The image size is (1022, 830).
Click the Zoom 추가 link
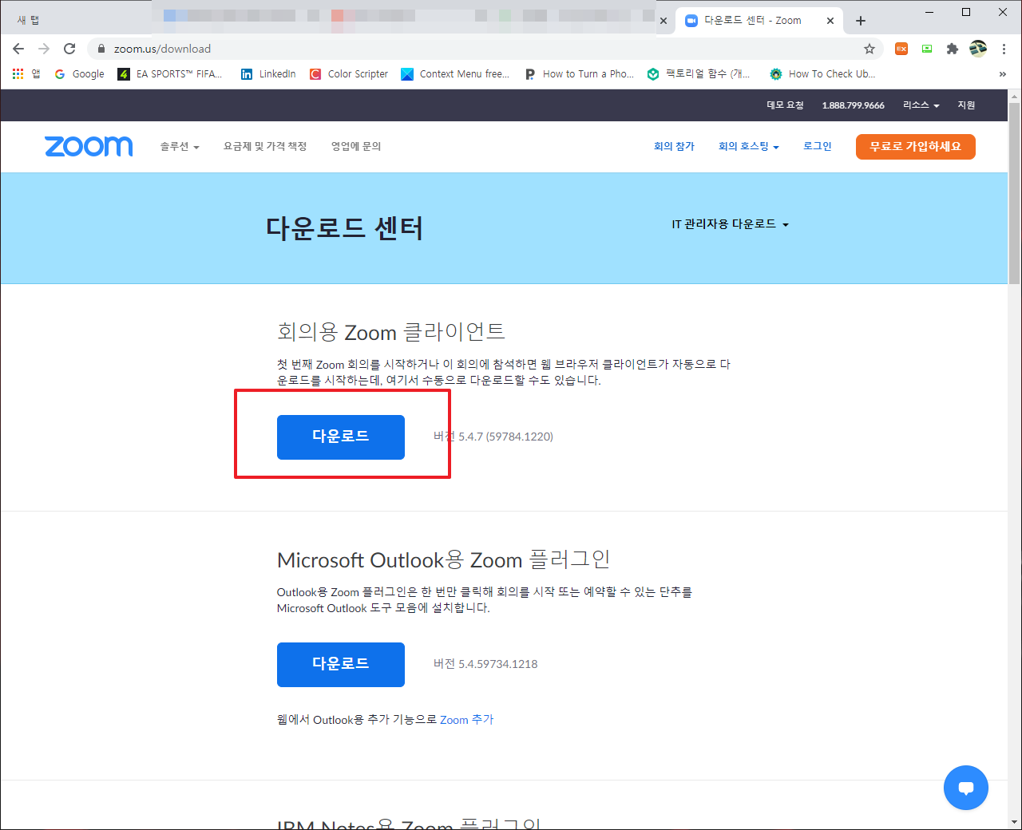click(467, 720)
